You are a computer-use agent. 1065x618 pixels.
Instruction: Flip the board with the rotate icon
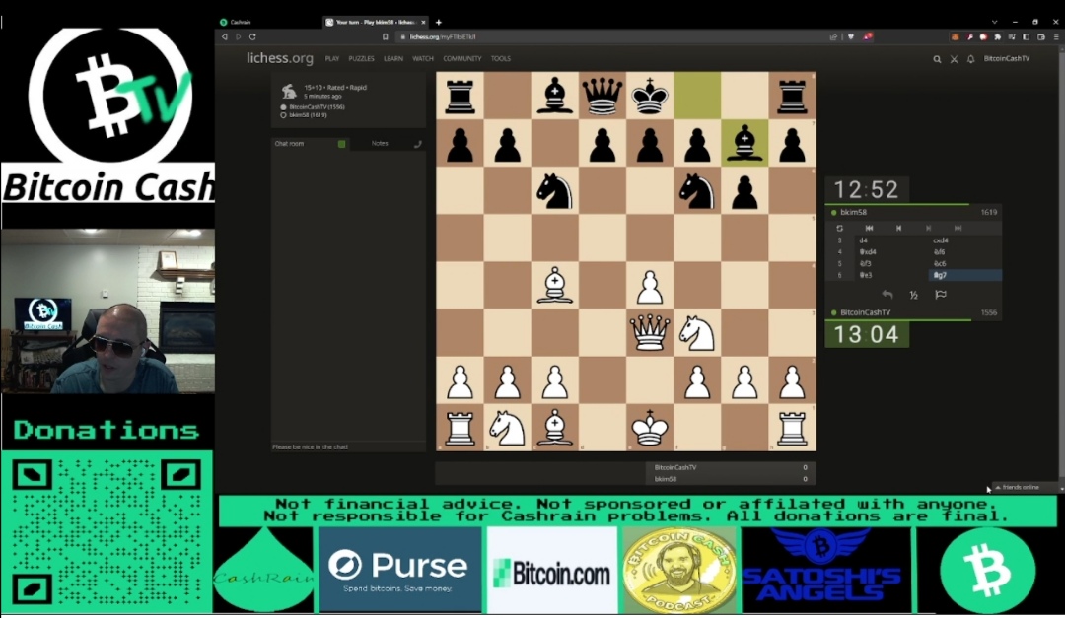[840, 229]
